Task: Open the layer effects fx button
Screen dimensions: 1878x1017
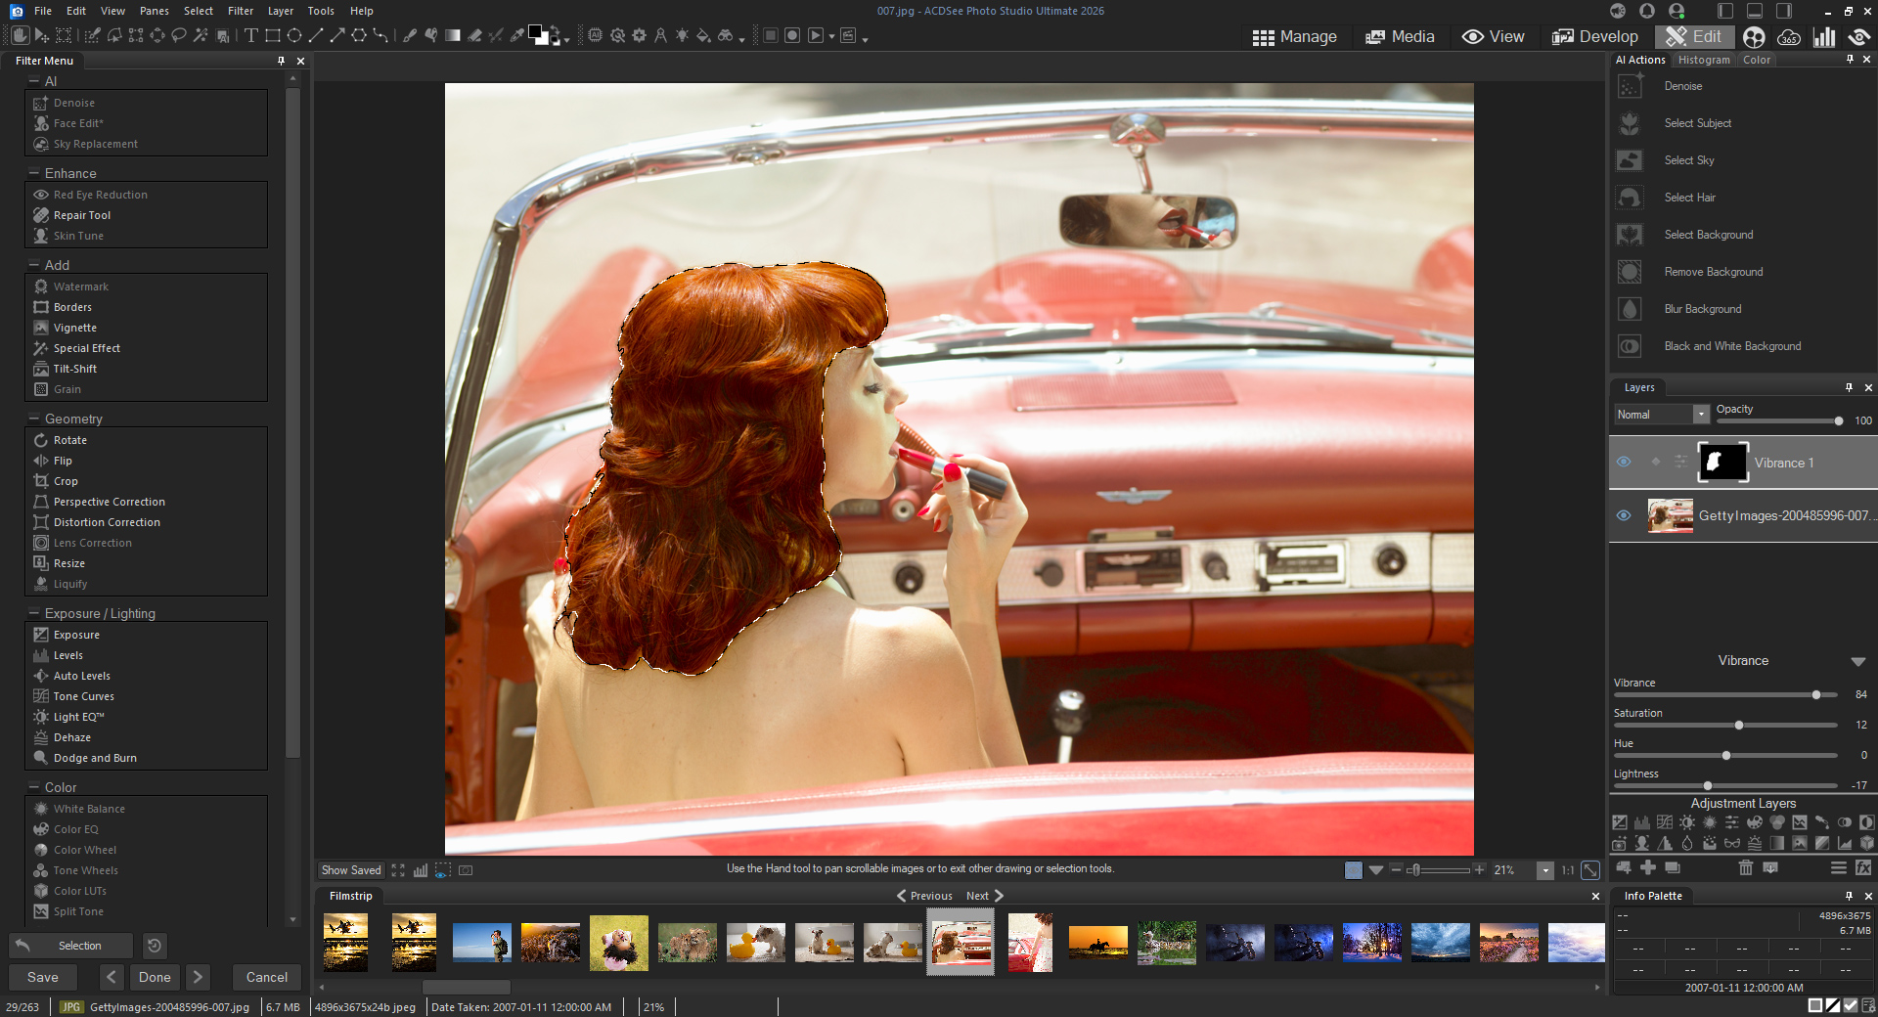Action: pos(1863,867)
